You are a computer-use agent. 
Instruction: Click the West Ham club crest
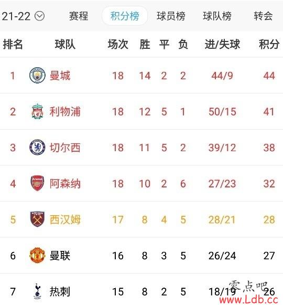pyautogui.click(x=37, y=219)
